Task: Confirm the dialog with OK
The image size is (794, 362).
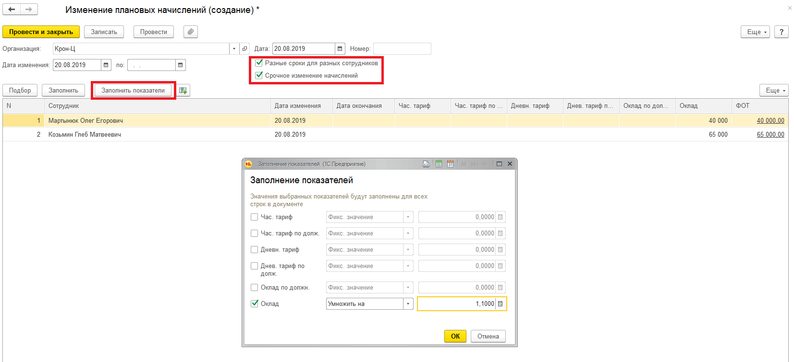Action: 455,336
